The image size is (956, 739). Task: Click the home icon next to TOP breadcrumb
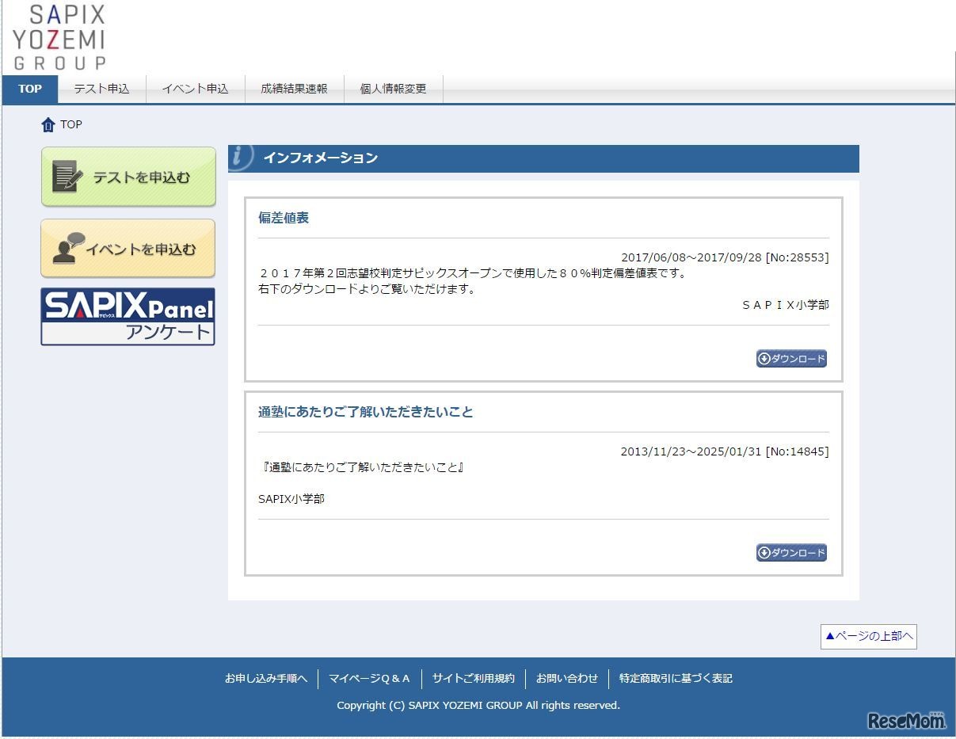pyautogui.click(x=46, y=124)
